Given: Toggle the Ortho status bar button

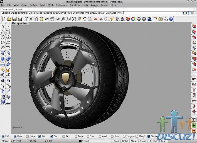Looking at the screenshot, I should [125, 141].
